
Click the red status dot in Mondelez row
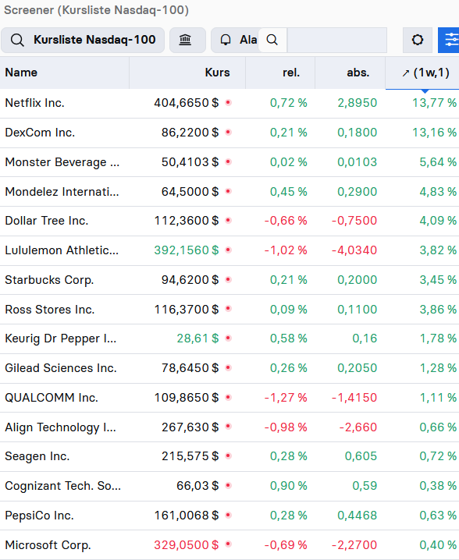228,191
